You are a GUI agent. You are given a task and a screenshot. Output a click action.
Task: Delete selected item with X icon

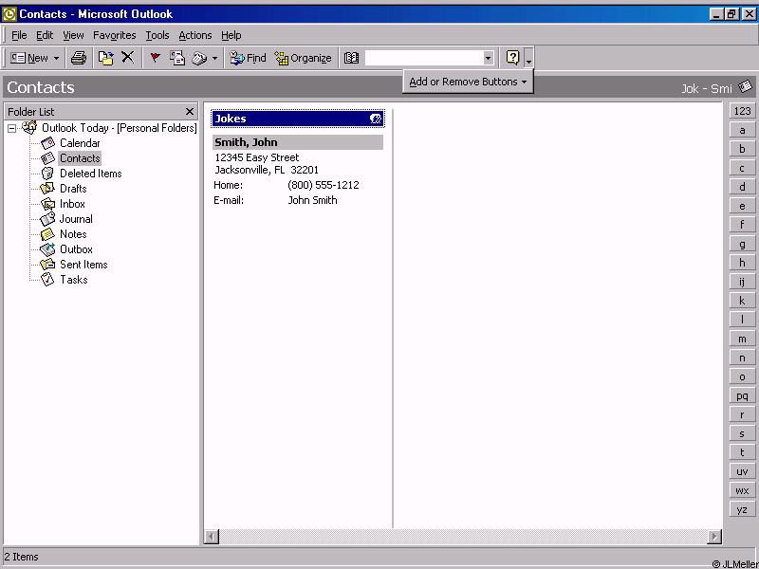[x=128, y=58]
